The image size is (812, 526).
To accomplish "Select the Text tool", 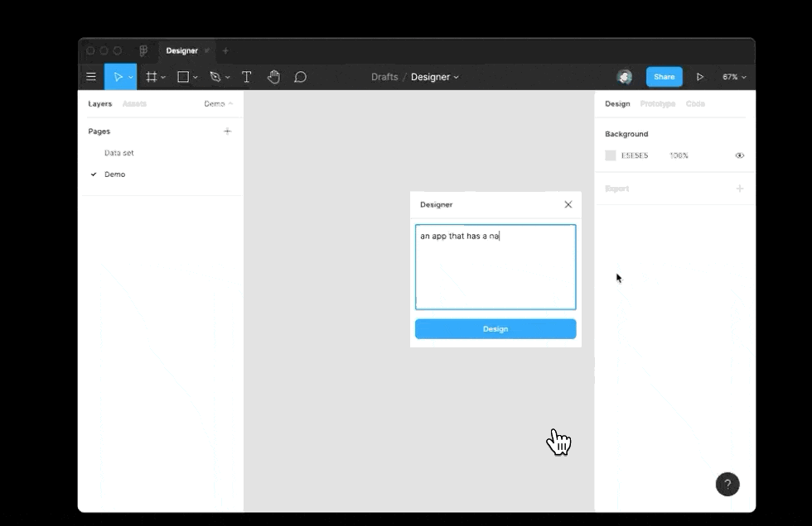I will pos(247,77).
